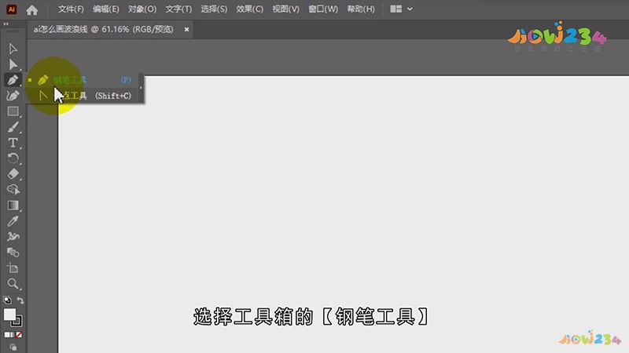The image size is (629, 353).
Task: Open the 帮助(H) menu
Action: pos(361,9)
